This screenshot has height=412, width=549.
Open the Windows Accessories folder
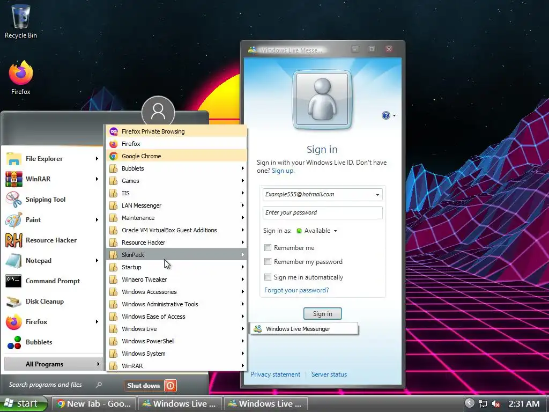[176, 292]
